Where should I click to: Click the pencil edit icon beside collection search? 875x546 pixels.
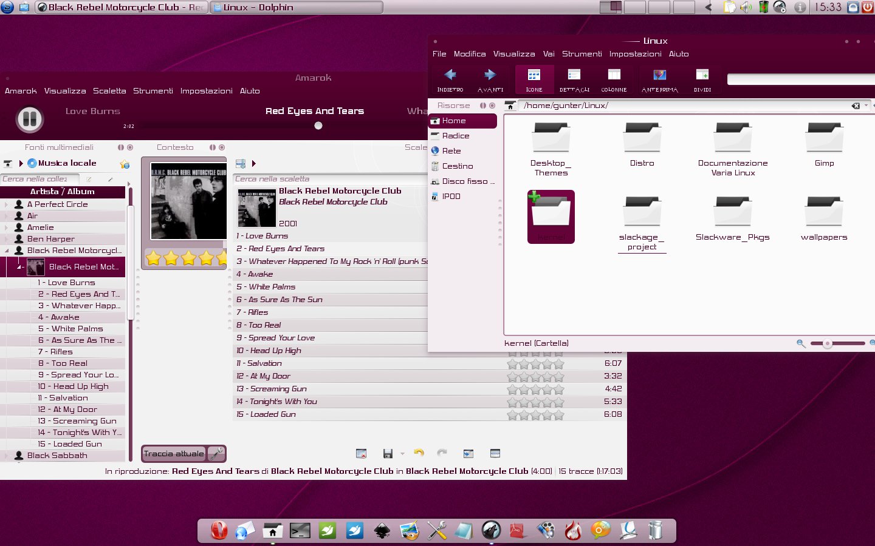coord(89,179)
